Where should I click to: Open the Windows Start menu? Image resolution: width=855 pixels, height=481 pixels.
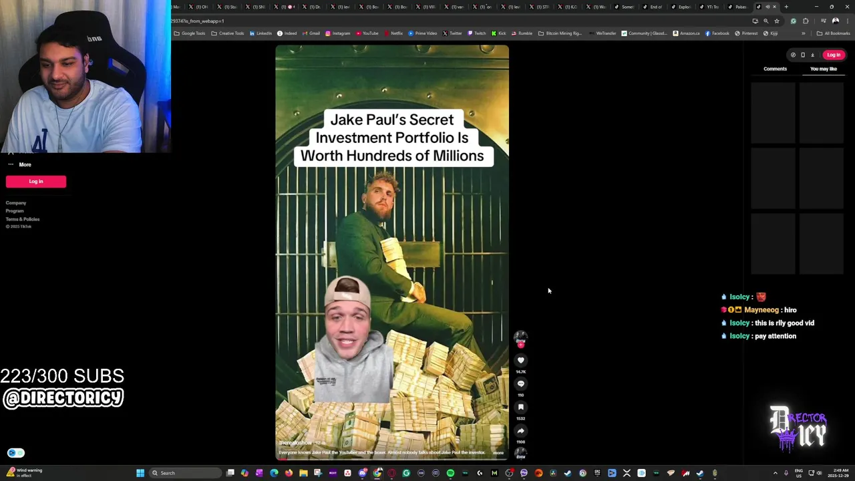(x=140, y=473)
